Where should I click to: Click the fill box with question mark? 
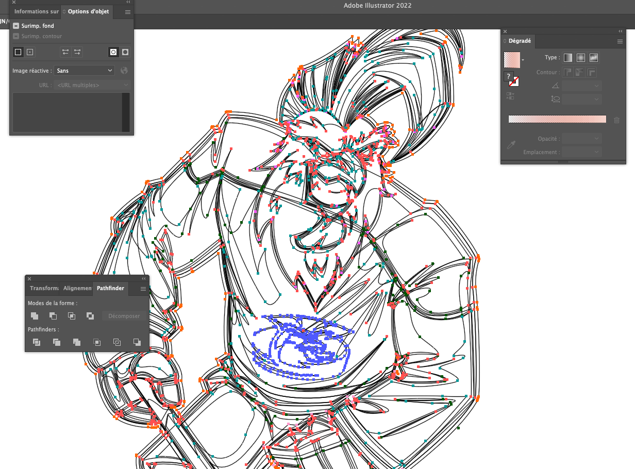[x=508, y=76]
